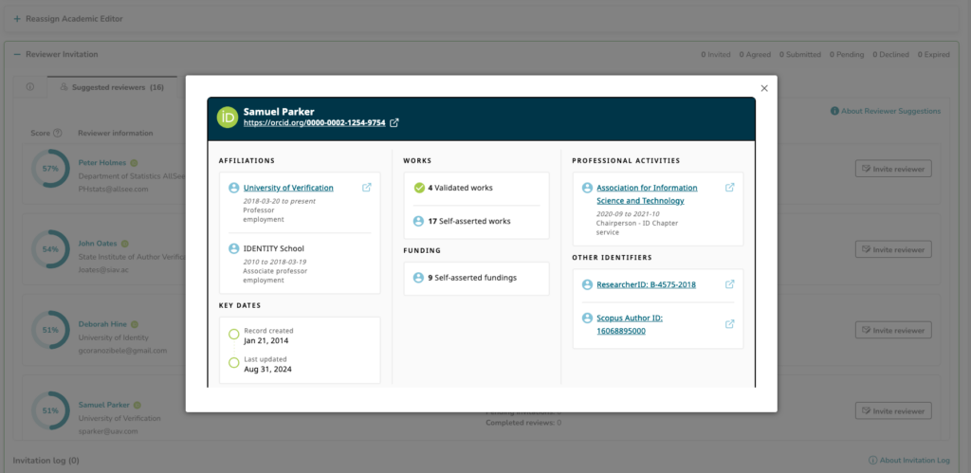Open Samuel Parker reviewer name in list
This screenshot has width=971, height=473.
pos(103,405)
